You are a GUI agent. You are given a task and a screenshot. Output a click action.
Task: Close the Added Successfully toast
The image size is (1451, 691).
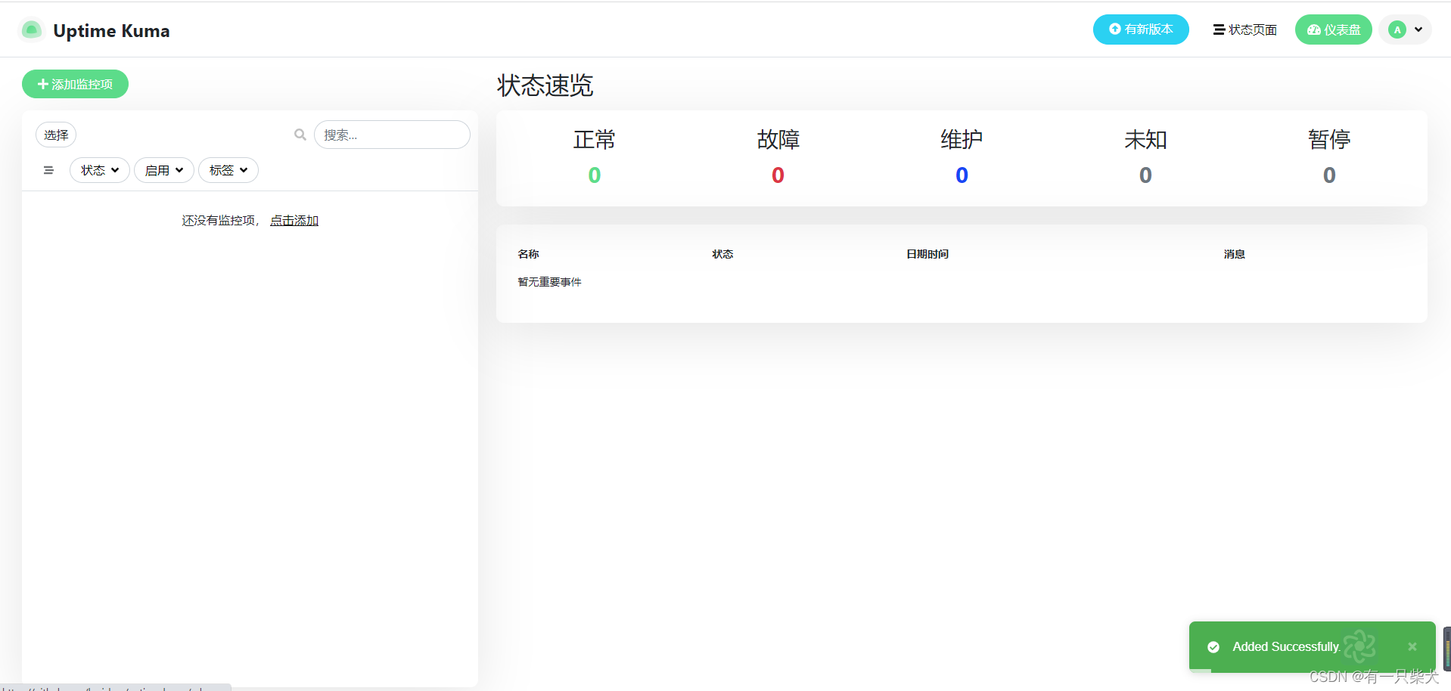pyautogui.click(x=1412, y=646)
